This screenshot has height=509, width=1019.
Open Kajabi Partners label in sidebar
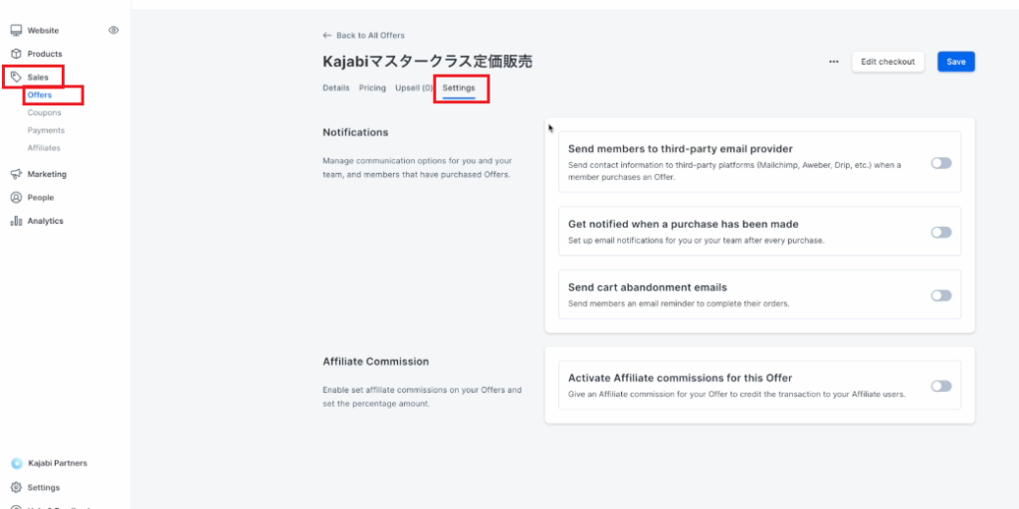tap(58, 463)
